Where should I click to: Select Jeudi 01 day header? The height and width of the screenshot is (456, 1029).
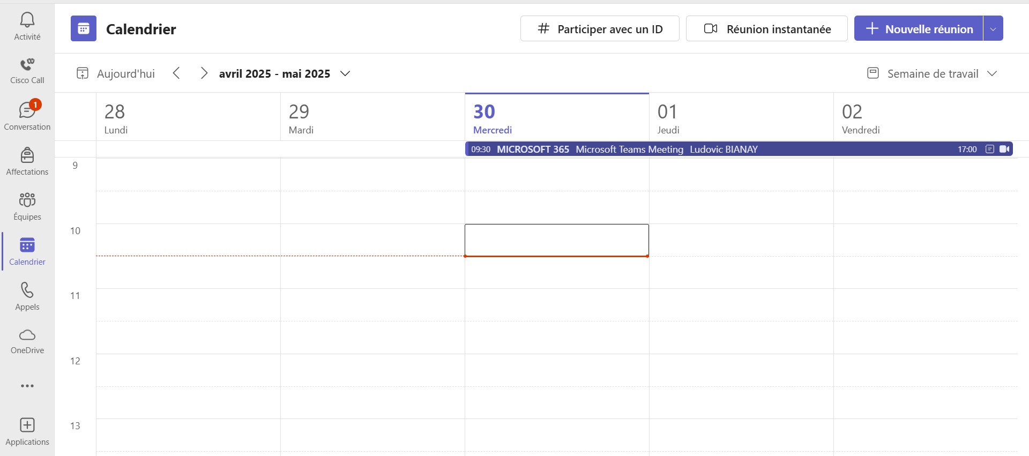point(668,118)
